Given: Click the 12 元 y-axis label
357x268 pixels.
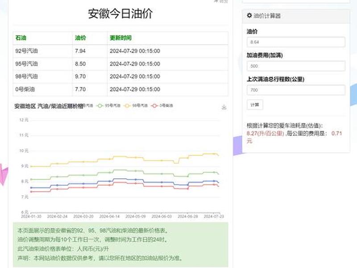Looking at the screenshot, I should tap(24, 120).
